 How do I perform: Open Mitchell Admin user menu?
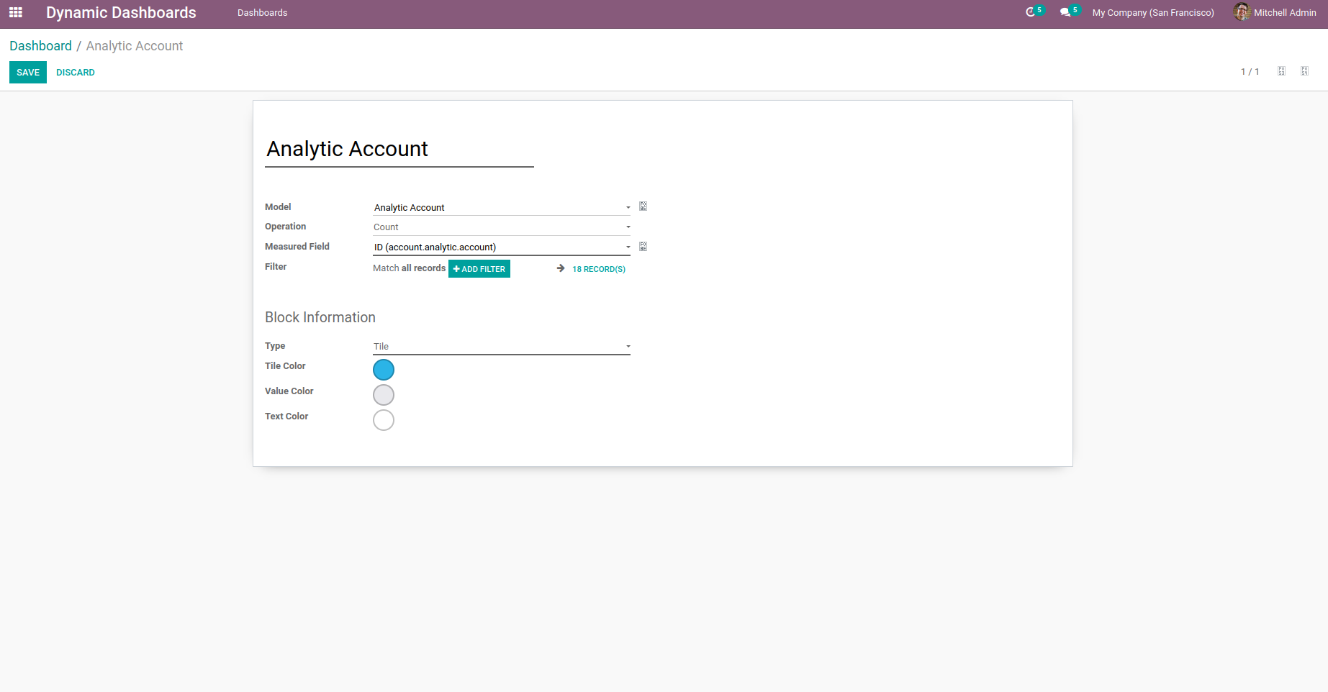[x=1275, y=13]
